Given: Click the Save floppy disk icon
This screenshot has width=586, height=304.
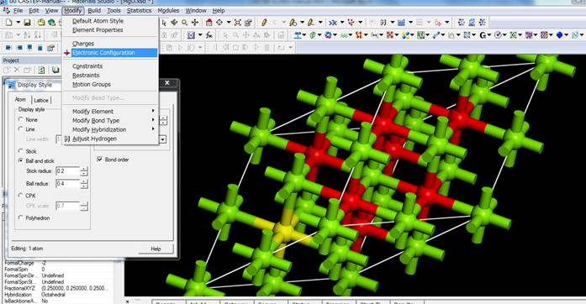Looking at the screenshot, I should pyautogui.click(x=27, y=23).
